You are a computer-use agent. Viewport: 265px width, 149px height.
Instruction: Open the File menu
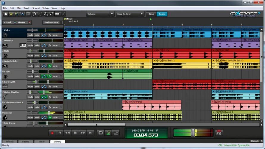[x=5, y=8]
